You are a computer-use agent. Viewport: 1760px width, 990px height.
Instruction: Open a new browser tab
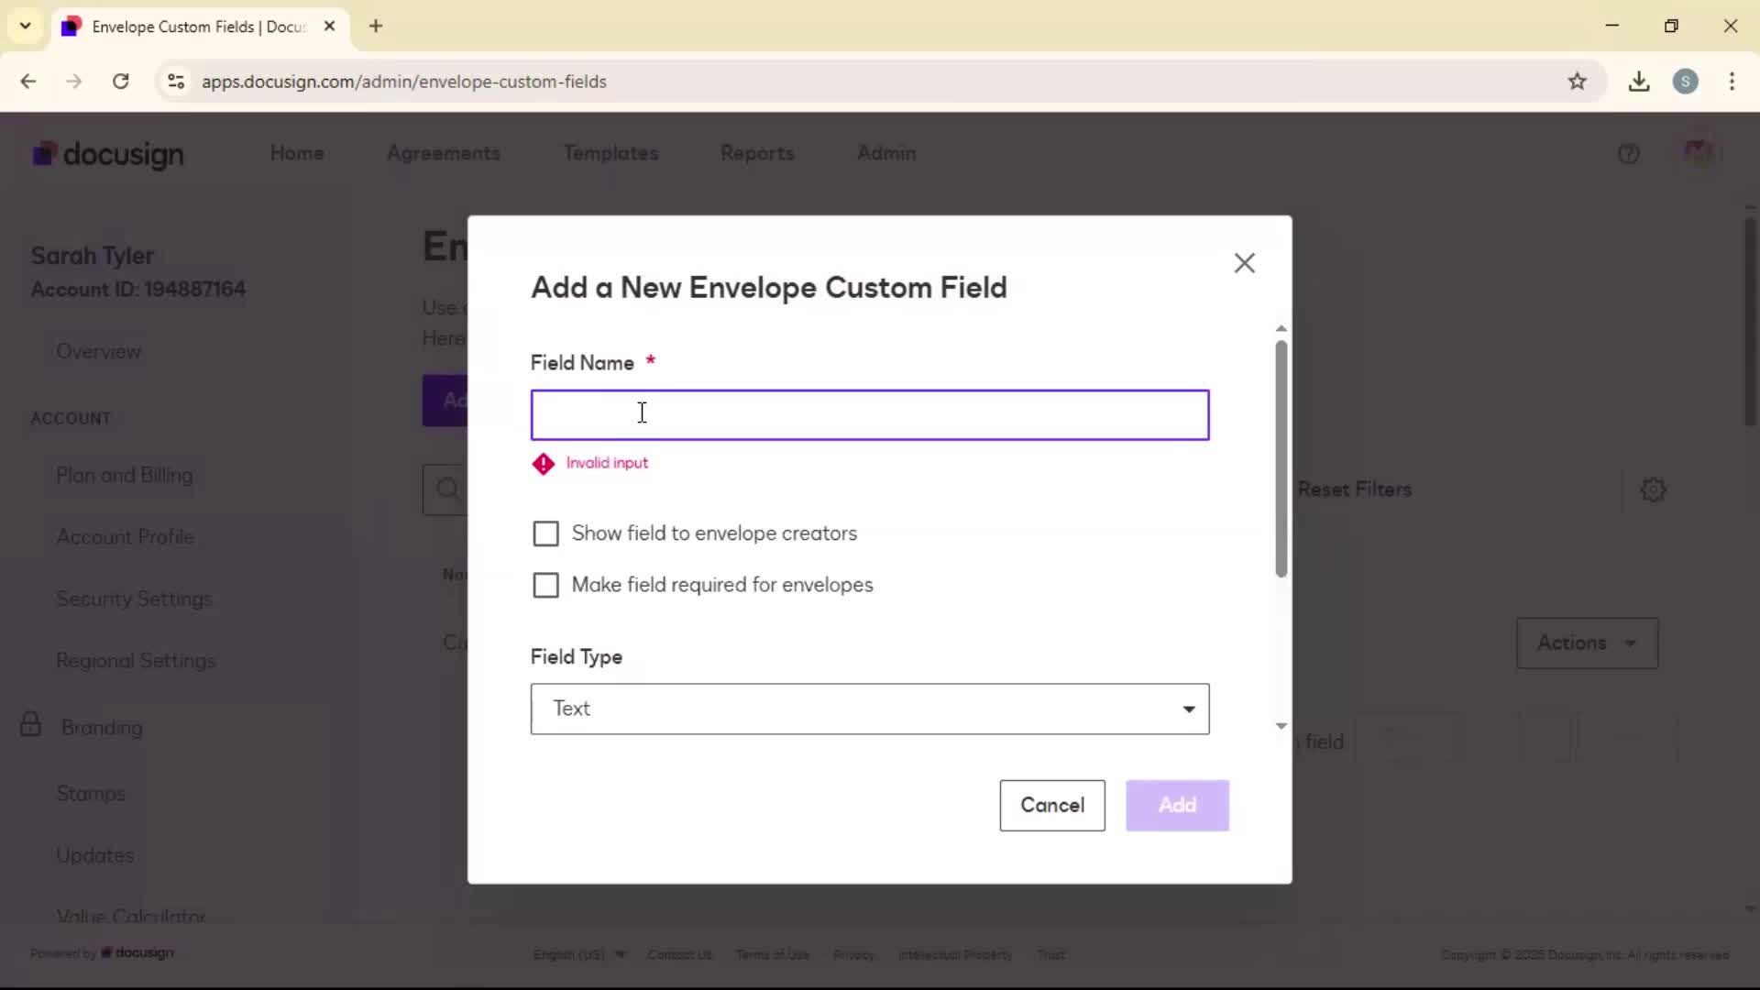[x=376, y=26]
